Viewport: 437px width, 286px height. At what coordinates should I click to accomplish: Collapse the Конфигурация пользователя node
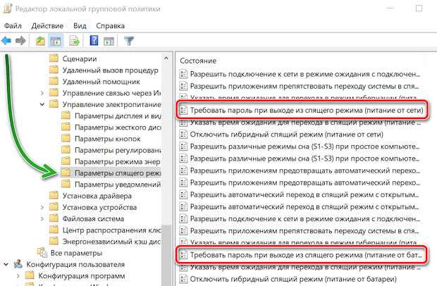pos(6,264)
